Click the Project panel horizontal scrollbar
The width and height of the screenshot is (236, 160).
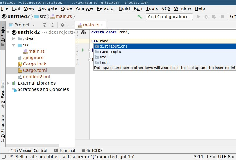(32, 145)
